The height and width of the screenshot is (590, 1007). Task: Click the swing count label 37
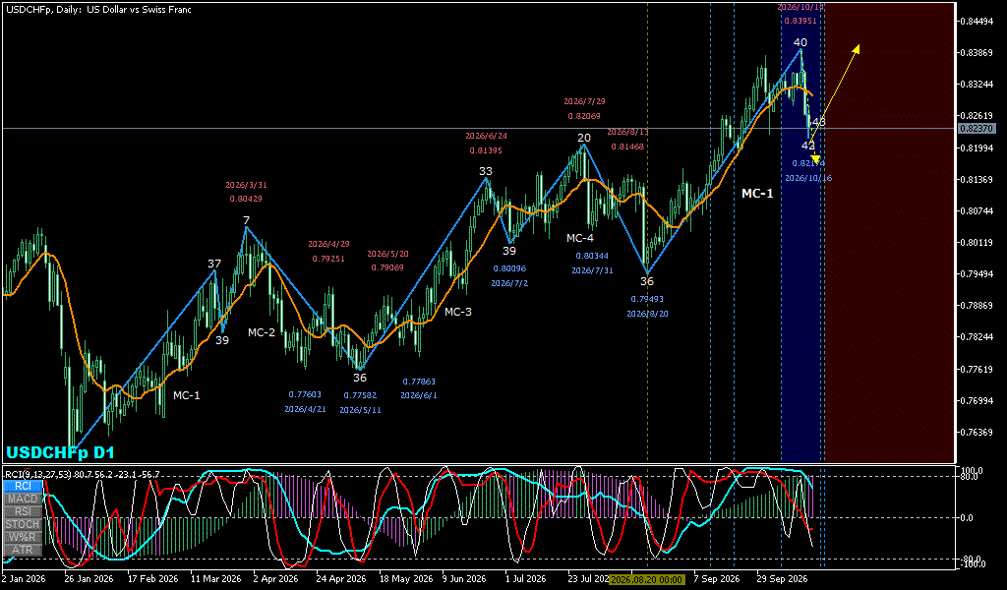[213, 264]
